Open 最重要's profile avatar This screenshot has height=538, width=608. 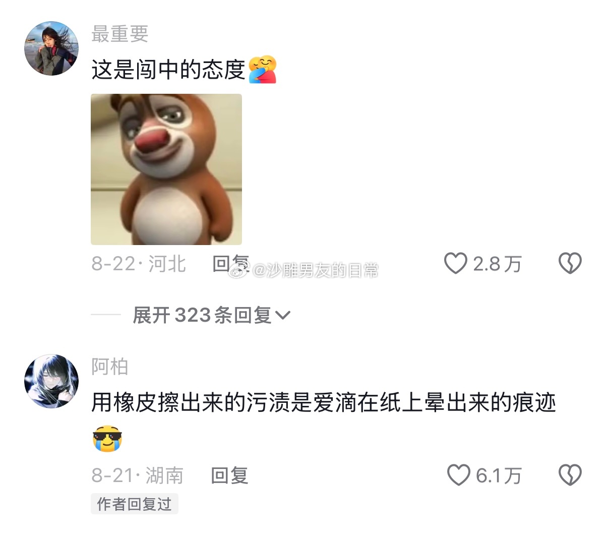pyautogui.click(x=52, y=48)
